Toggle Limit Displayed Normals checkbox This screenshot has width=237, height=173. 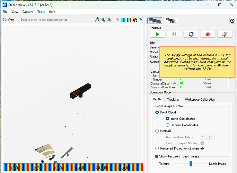[202, 143]
